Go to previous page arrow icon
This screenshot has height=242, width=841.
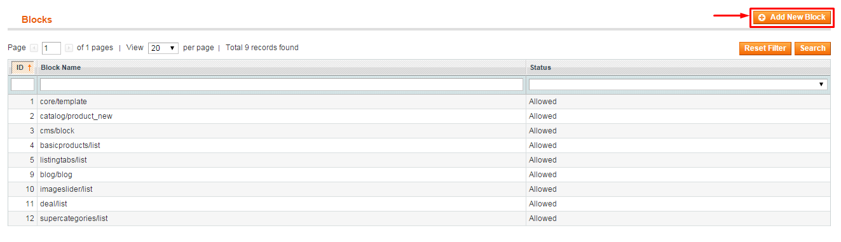(34, 48)
